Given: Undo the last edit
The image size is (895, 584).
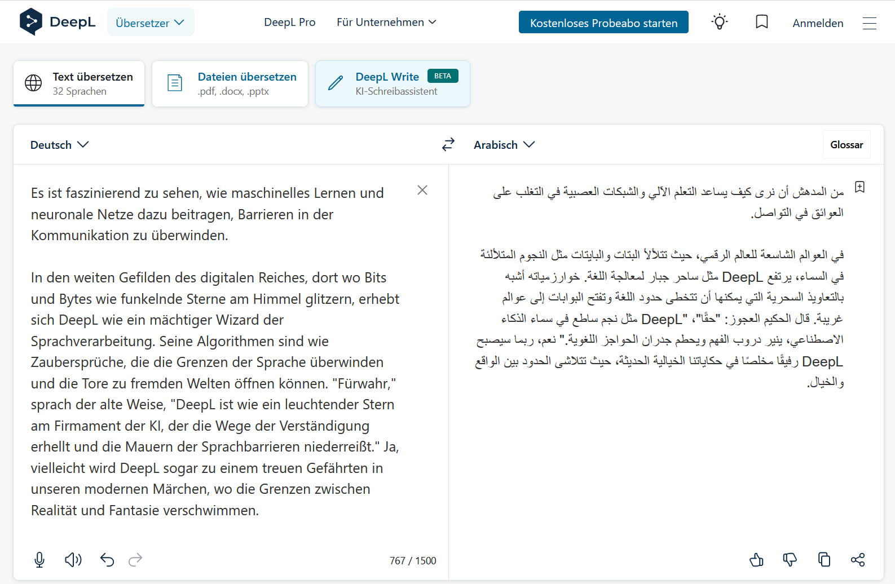Looking at the screenshot, I should coord(107,560).
